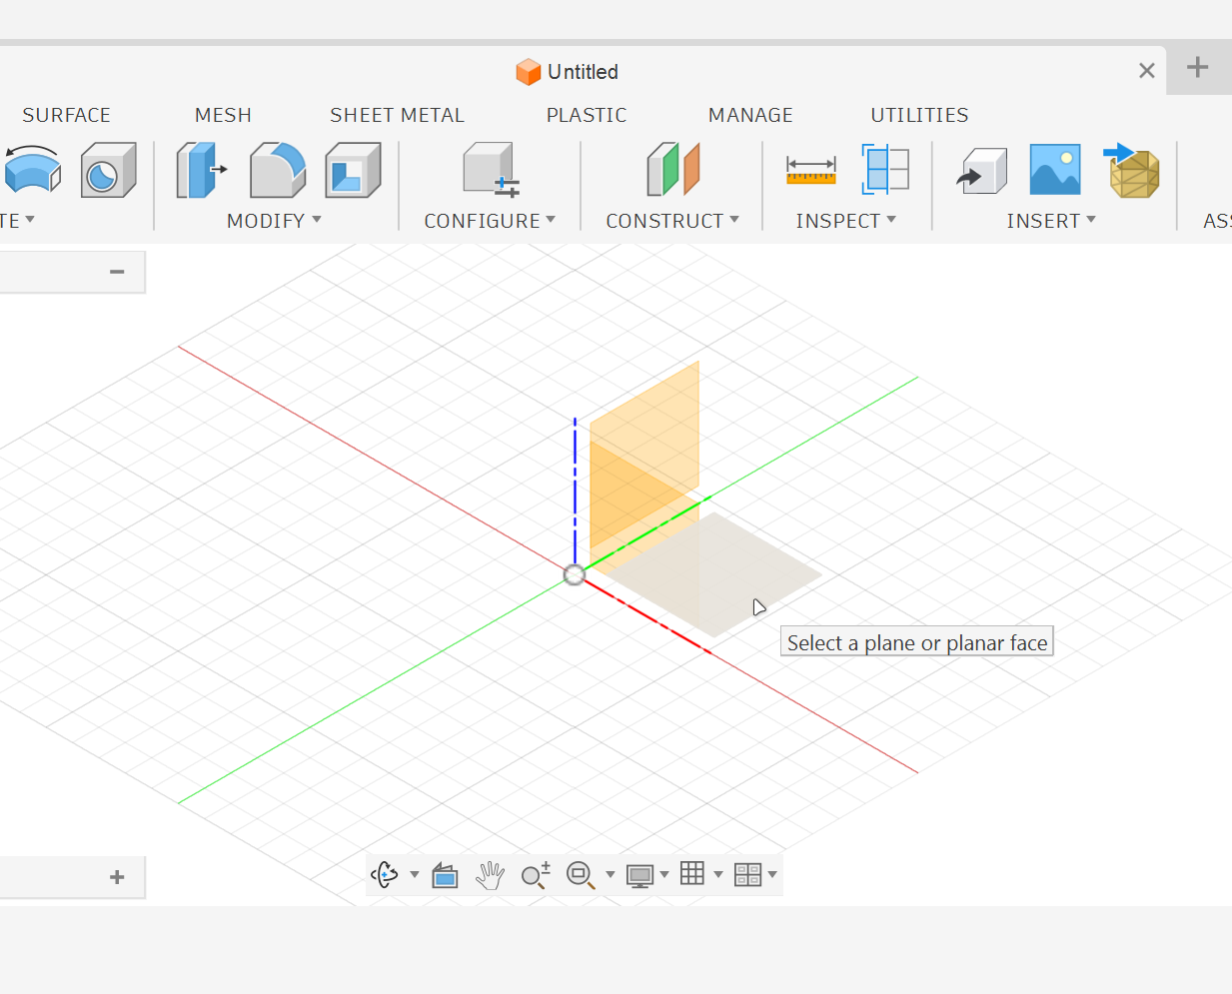Screen dimensions: 1232x994
Task: Select the Revolve tool icon
Action: [x=33, y=170]
